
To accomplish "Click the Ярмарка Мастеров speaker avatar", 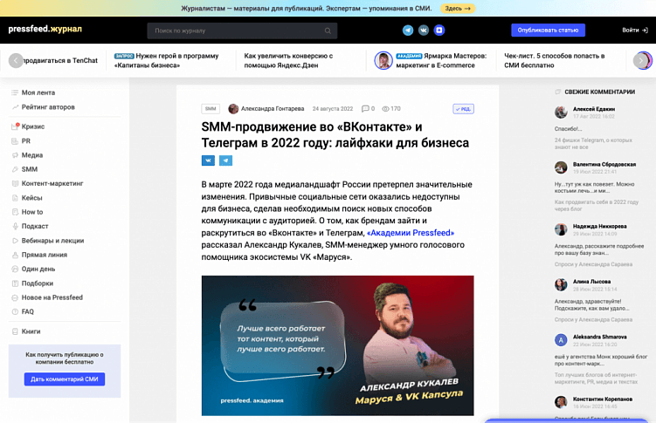I will pos(383,60).
